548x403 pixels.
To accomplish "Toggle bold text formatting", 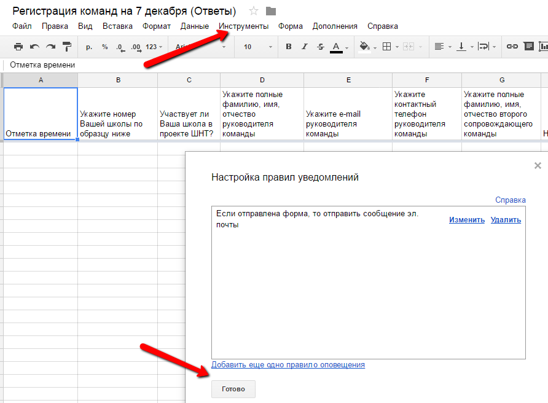I will point(289,47).
